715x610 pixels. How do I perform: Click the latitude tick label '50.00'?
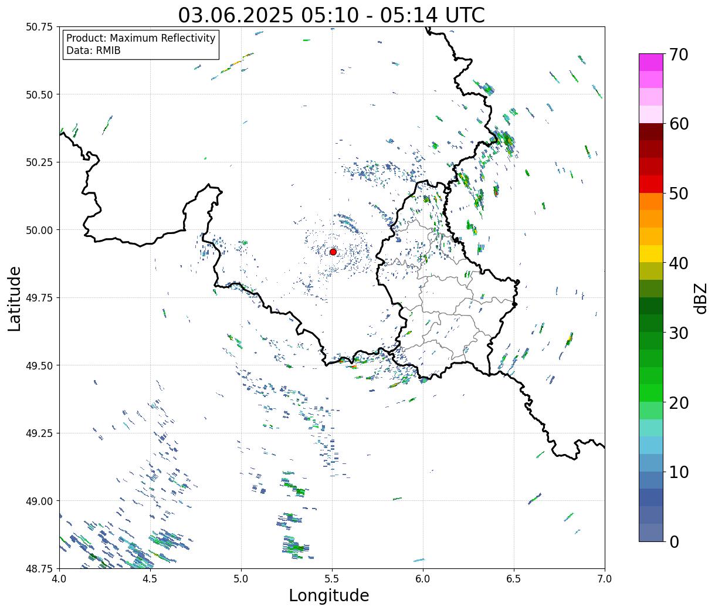(x=39, y=230)
